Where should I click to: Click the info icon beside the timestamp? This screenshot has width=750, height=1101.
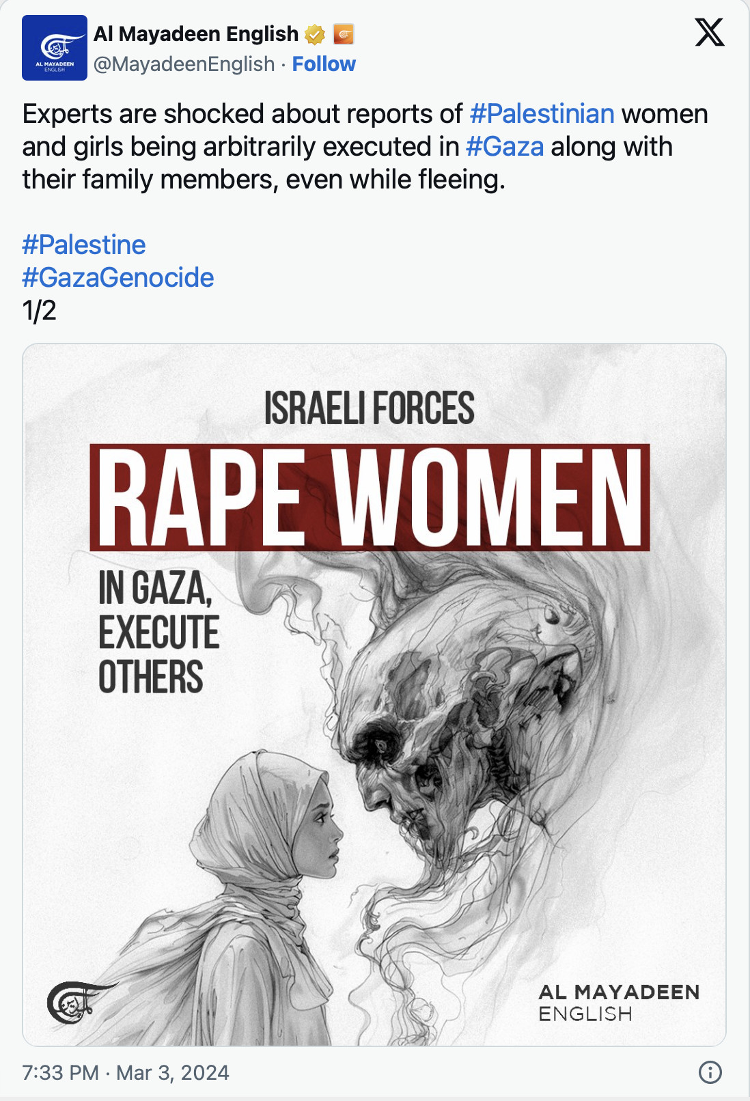710,1072
